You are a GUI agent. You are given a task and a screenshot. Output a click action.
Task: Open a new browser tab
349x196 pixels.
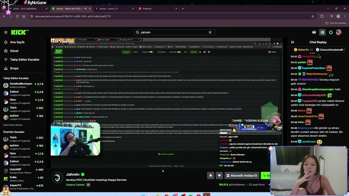pyautogui.click(x=183, y=9)
